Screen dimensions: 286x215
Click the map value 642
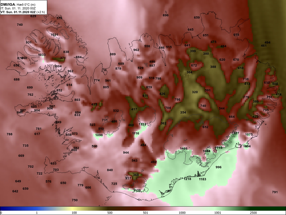[x=15, y=191]
